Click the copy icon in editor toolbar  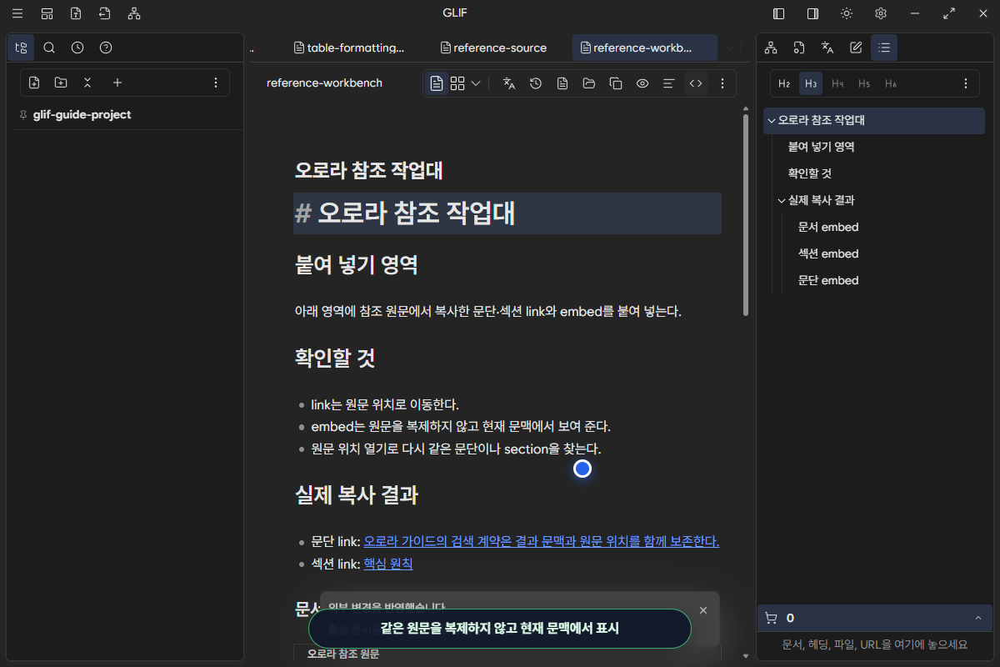tap(616, 83)
